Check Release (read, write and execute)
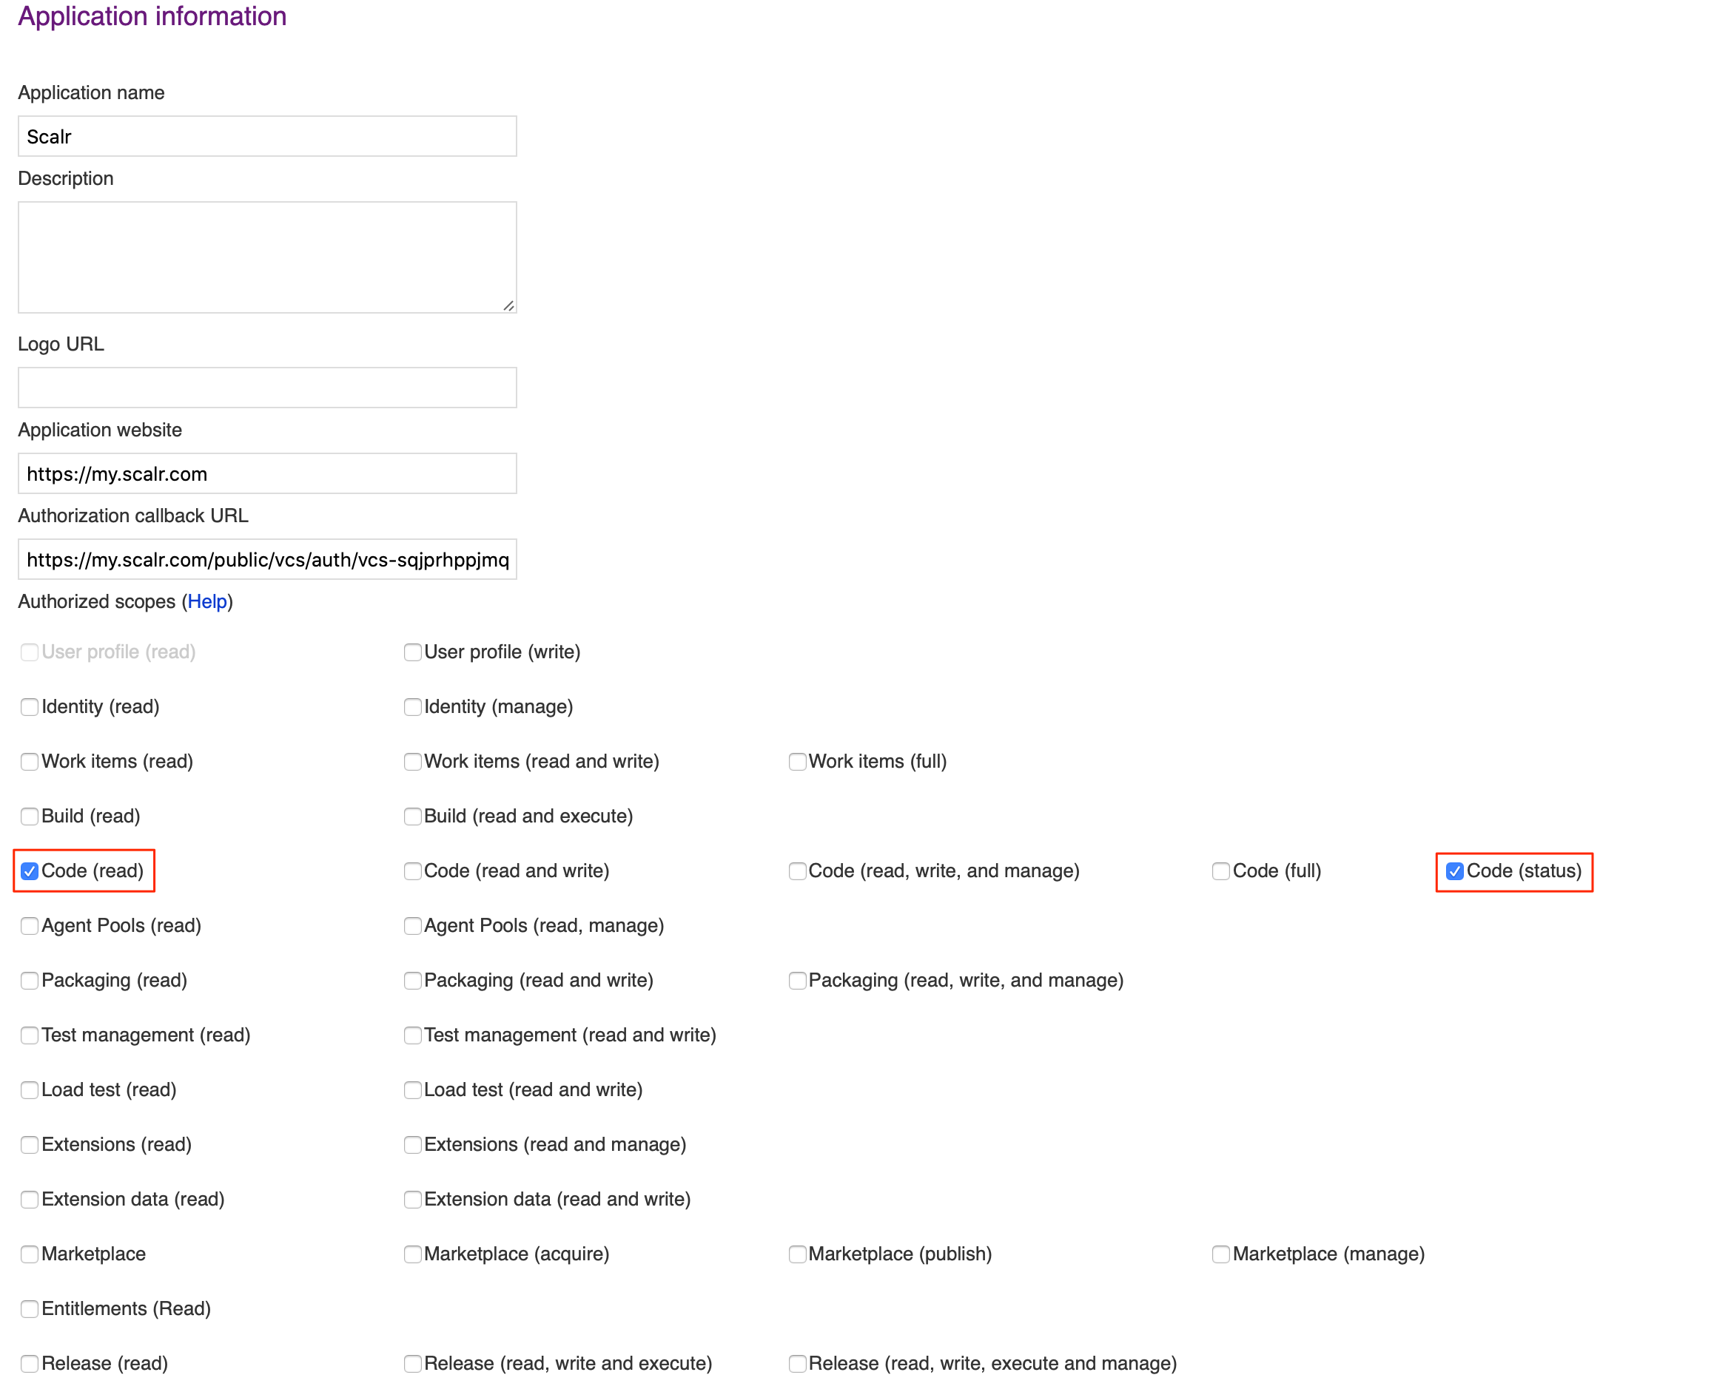This screenshot has width=1714, height=1389. click(x=412, y=1362)
